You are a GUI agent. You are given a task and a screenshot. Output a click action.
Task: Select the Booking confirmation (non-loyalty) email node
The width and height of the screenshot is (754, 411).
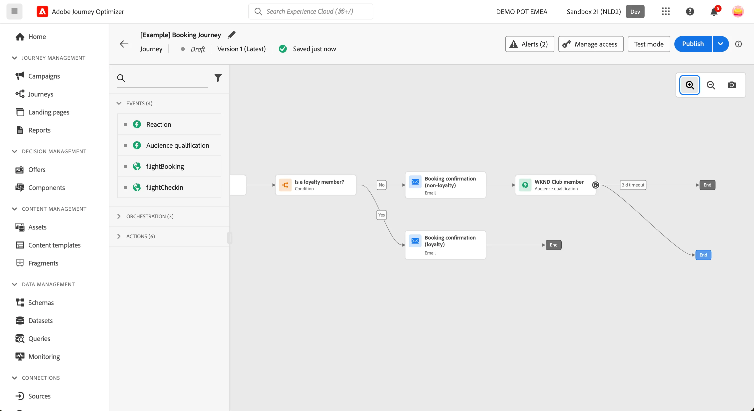[x=445, y=185]
